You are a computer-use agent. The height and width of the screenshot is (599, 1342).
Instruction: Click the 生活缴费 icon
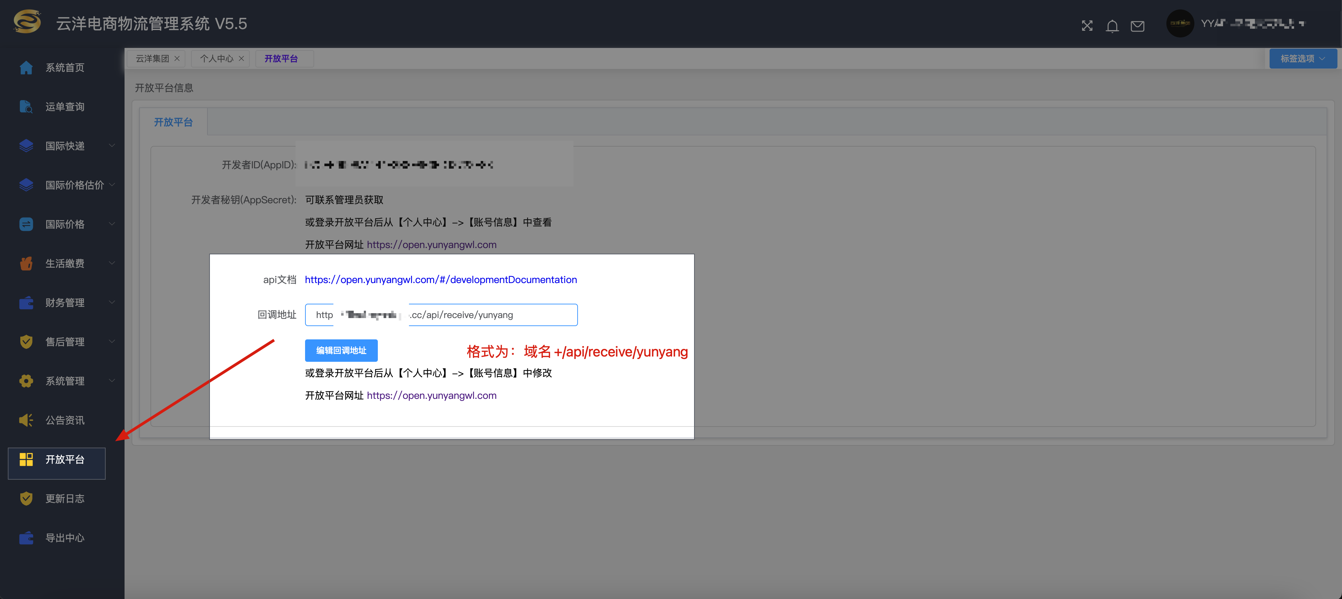click(x=26, y=263)
